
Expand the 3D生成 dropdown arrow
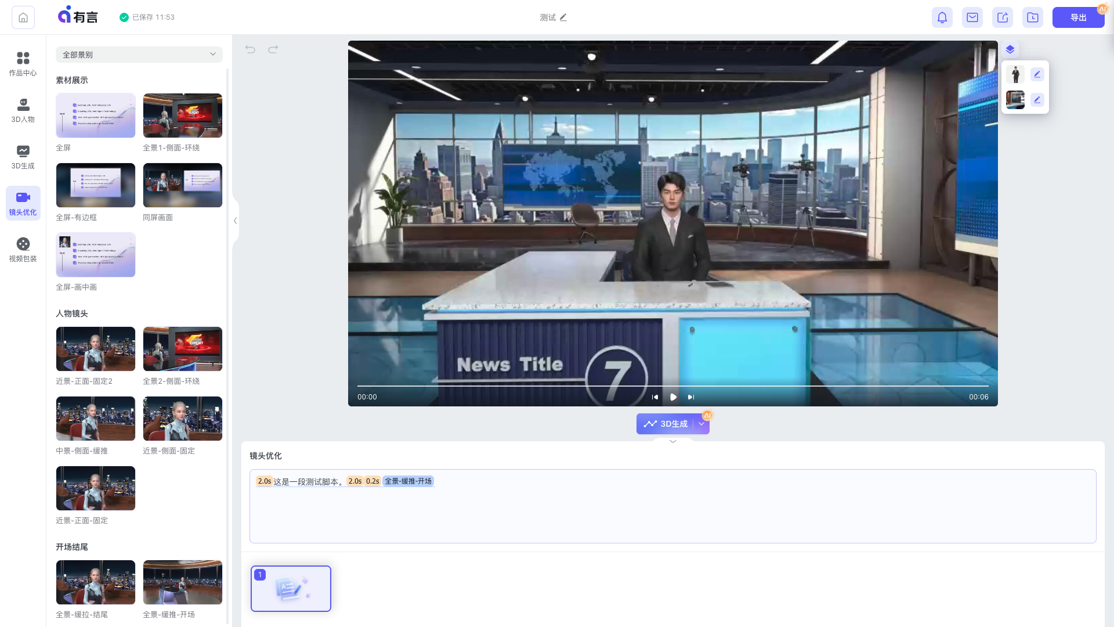(701, 424)
